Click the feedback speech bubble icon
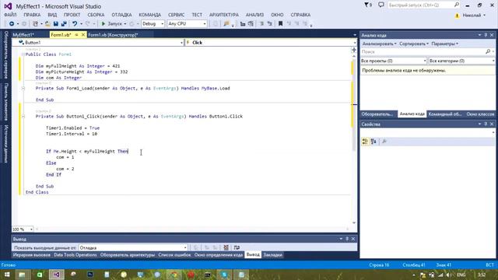The height and width of the screenshot is (280, 498). pos(381,5)
